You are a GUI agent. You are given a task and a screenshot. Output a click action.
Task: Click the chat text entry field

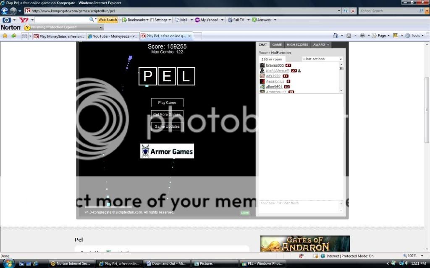pos(299,206)
